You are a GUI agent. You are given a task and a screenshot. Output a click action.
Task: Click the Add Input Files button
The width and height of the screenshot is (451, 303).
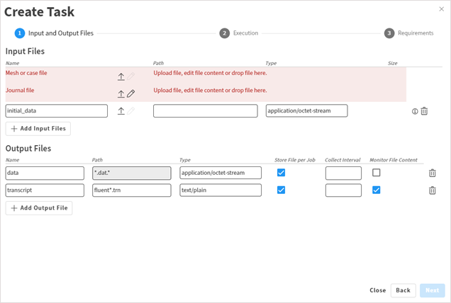click(38, 129)
